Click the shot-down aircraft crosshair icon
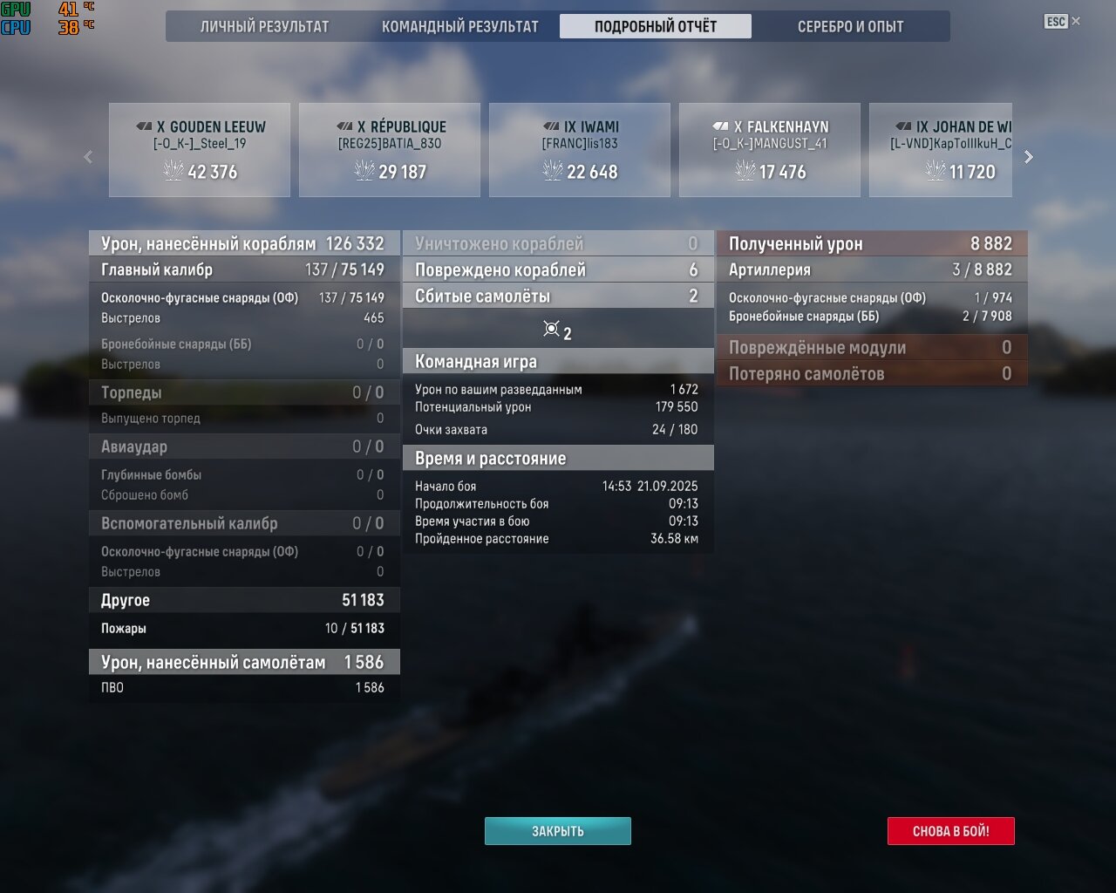1116x893 pixels. [551, 329]
